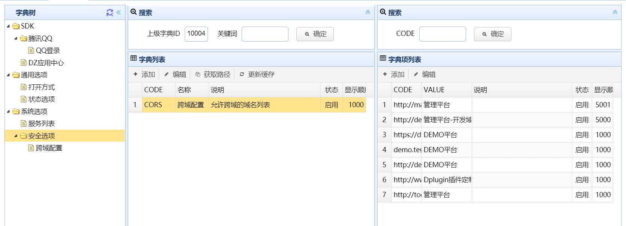Open the 状态选项 tree entry
Viewport: 626px width, 226px height.
click(x=41, y=99)
